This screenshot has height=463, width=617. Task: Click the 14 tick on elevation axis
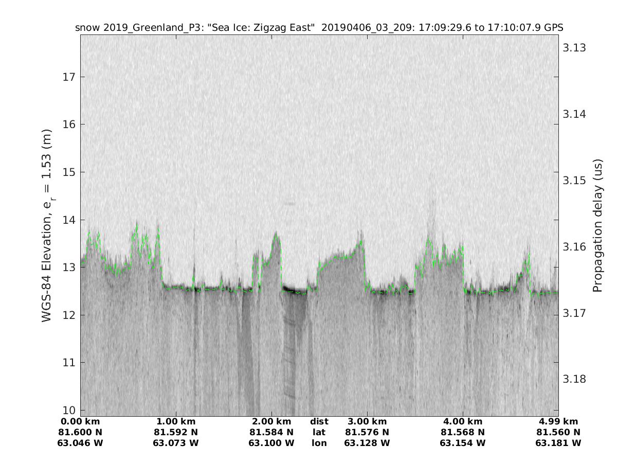click(x=69, y=220)
